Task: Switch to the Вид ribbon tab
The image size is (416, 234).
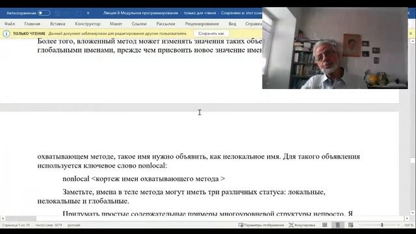Action: click(x=233, y=23)
